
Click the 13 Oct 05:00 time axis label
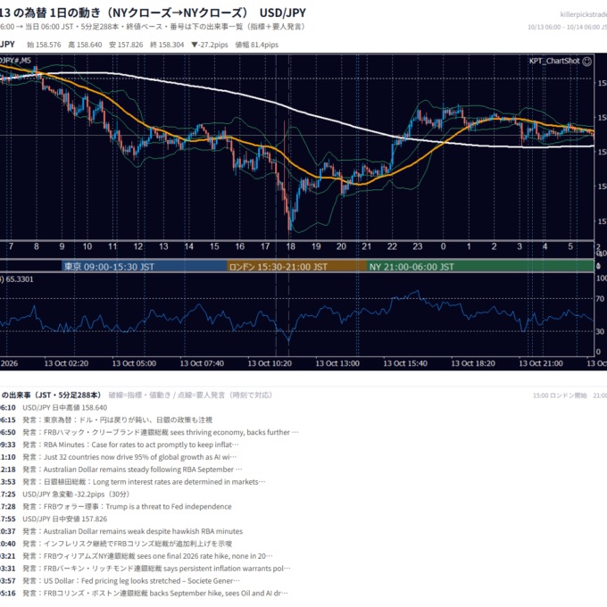pos(134,363)
